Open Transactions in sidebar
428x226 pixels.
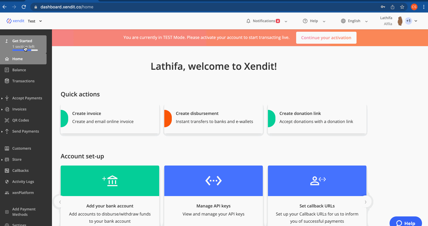[23, 81]
